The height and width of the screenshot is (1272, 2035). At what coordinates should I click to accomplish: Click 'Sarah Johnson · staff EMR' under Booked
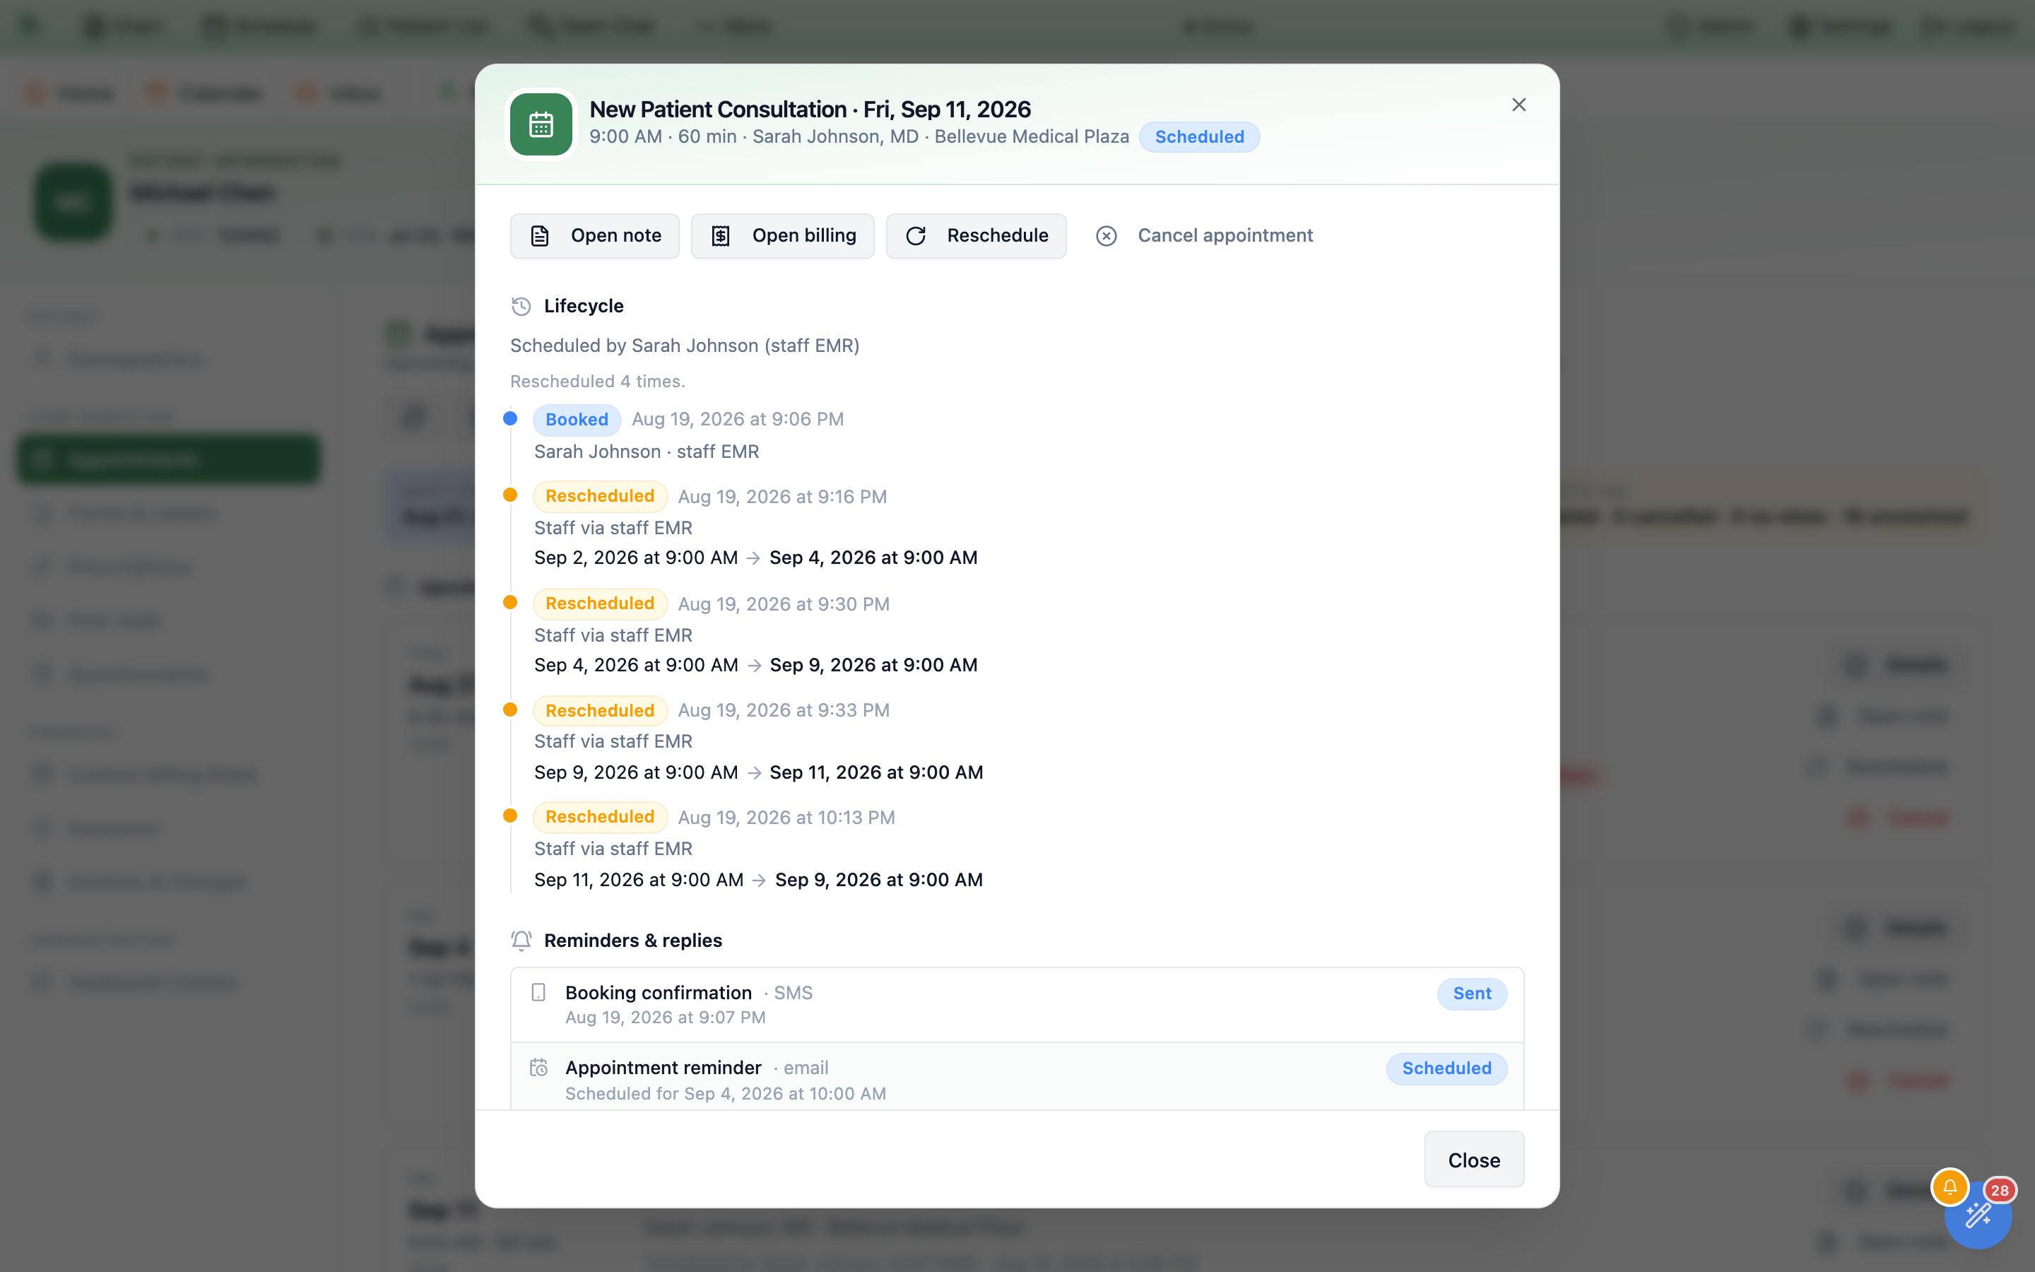tap(647, 452)
